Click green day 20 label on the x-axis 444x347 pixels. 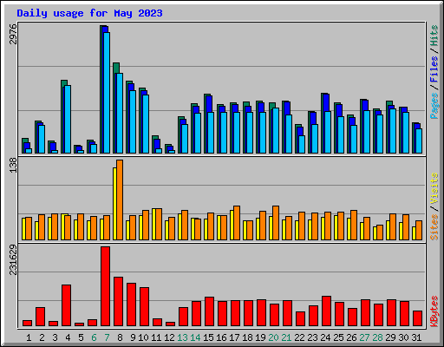click(x=273, y=337)
